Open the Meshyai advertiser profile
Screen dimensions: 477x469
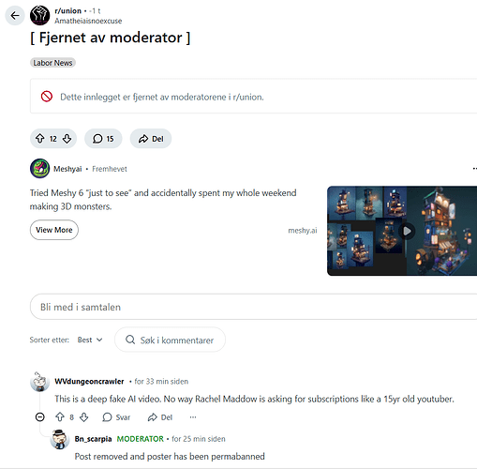click(67, 169)
